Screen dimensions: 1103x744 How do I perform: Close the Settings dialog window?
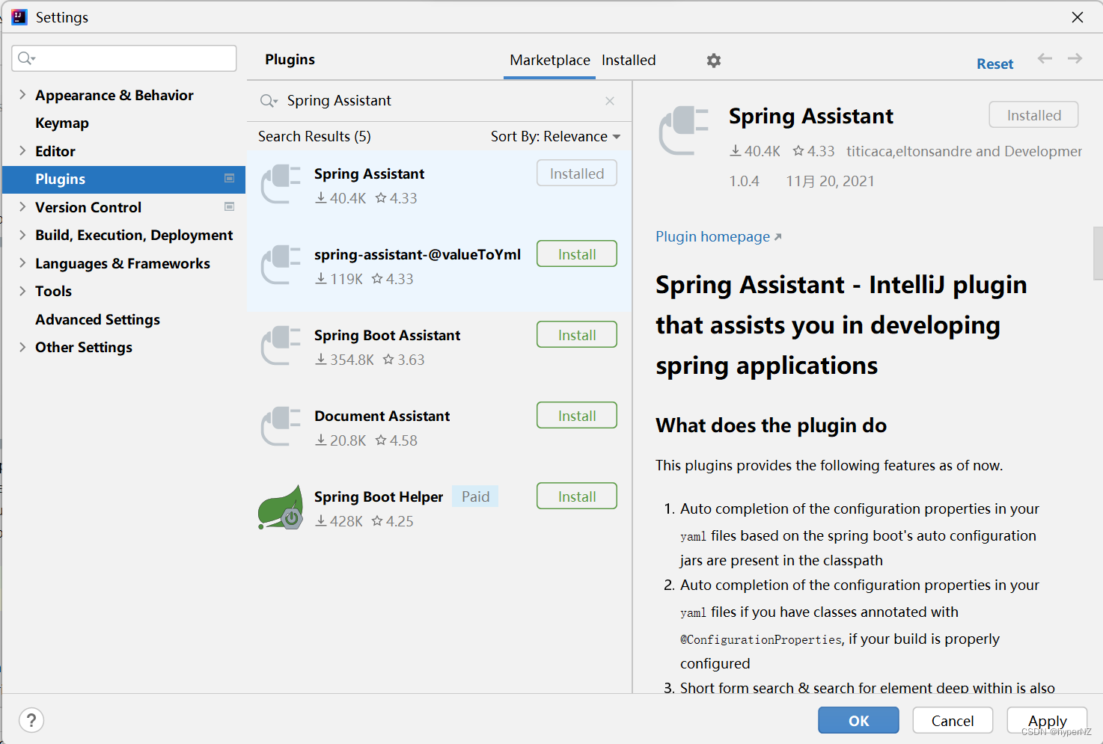tap(1078, 16)
